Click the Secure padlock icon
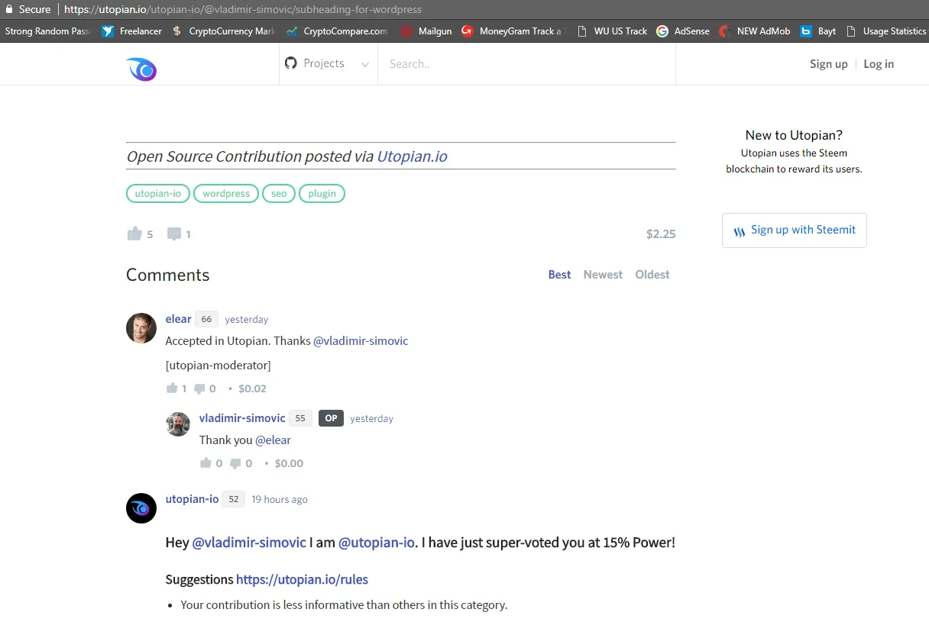 point(9,9)
